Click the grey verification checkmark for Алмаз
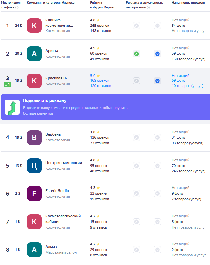 coord(157,250)
